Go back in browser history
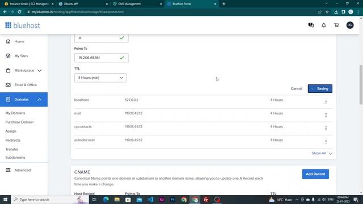363x204 pixels. point(5,12)
